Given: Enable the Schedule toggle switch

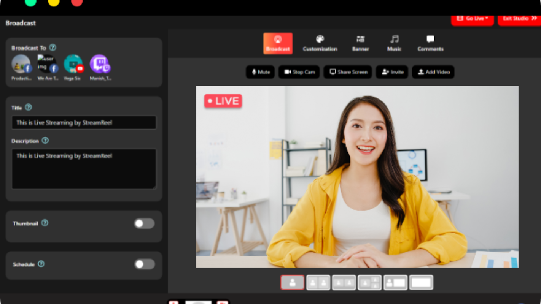Looking at the screenshot, I should click(x=145, y=264).
